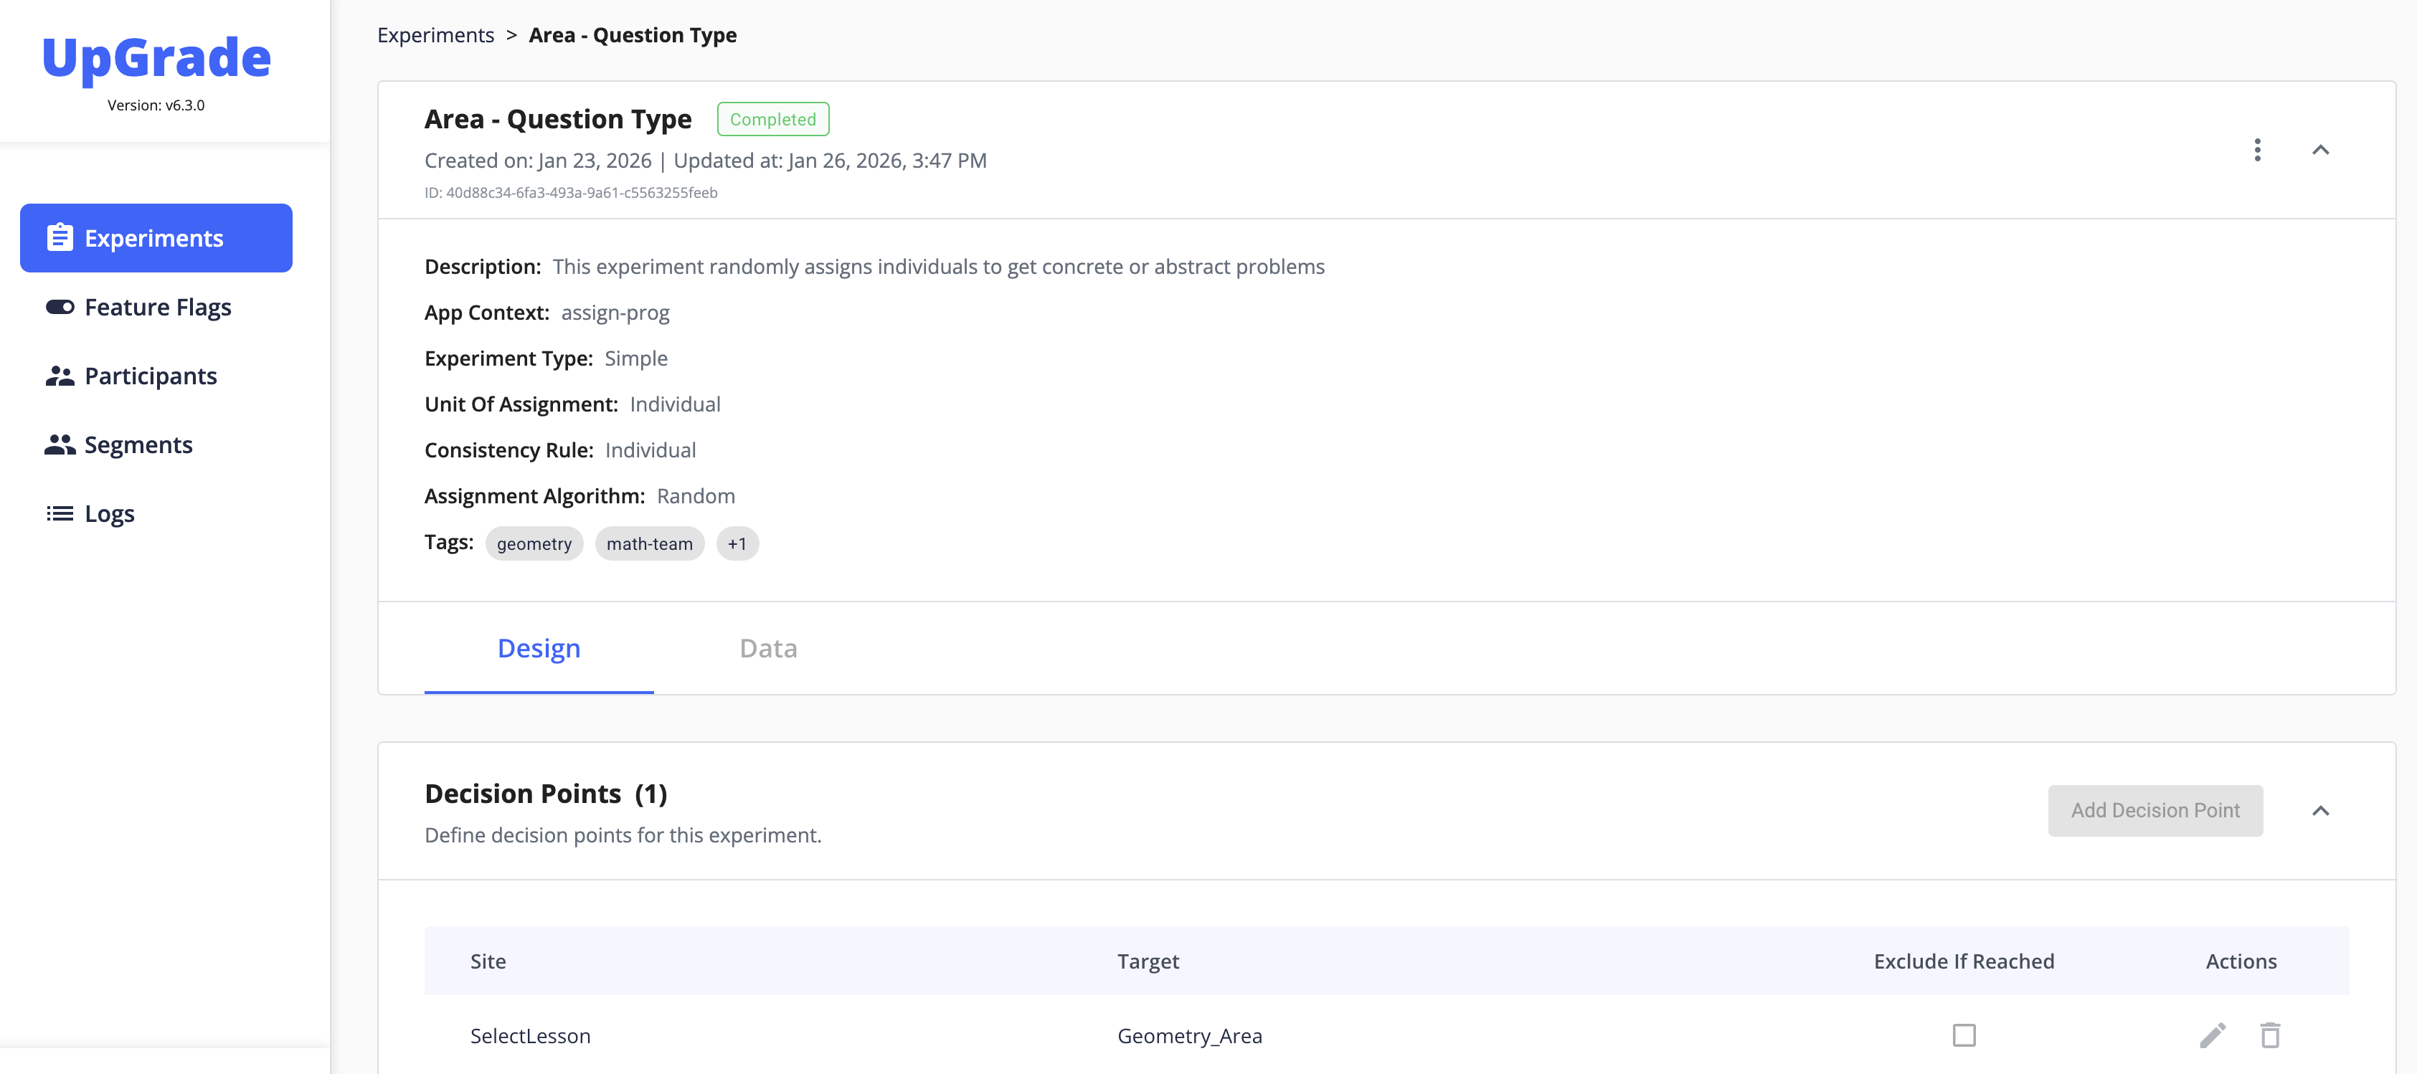Go back via Experiments breadcrumb link
This screenshot has height=1074, width=2417.
tap(435, 36)
